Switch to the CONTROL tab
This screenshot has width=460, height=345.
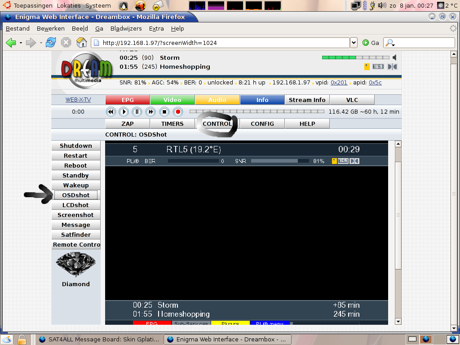[217, 124]
